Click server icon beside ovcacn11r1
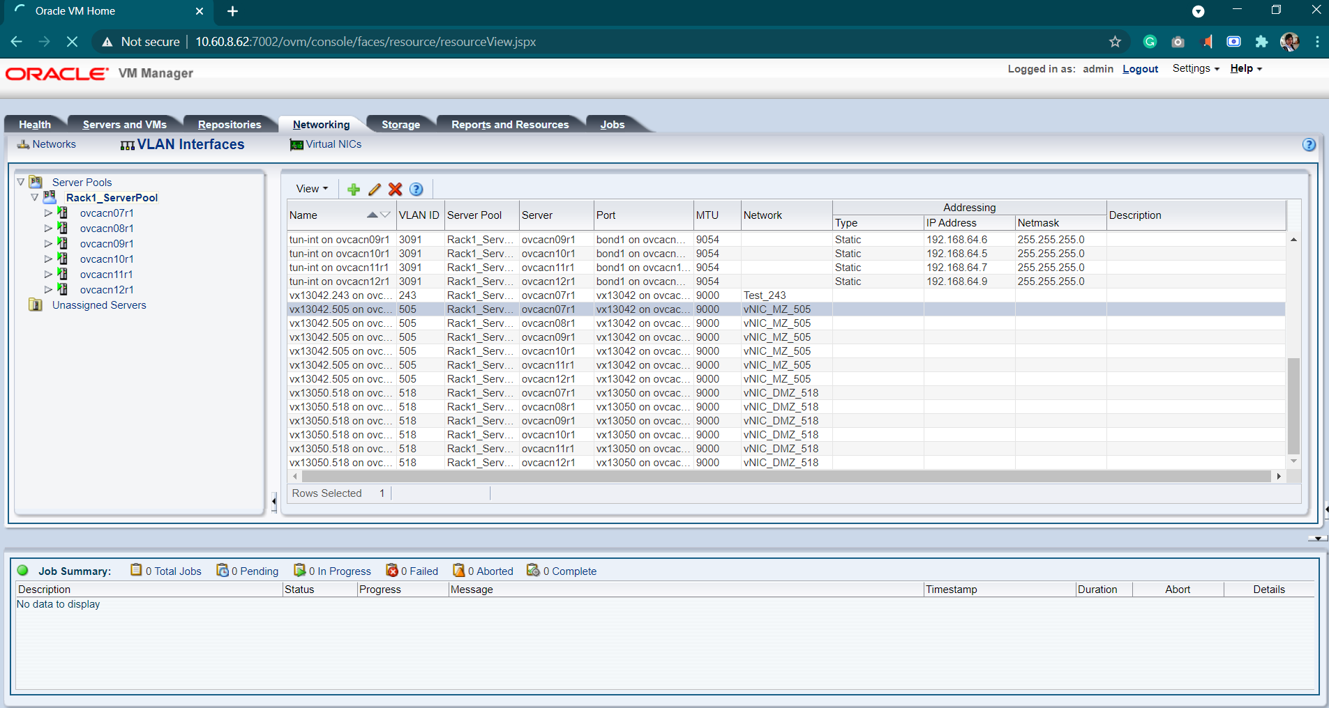This screenshot has width=1329, height=708. pyautogui.click(x=63, y=274)
